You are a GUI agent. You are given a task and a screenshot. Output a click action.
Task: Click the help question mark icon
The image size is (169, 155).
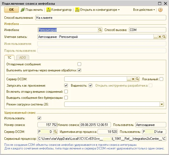click(x=160, y=10)
